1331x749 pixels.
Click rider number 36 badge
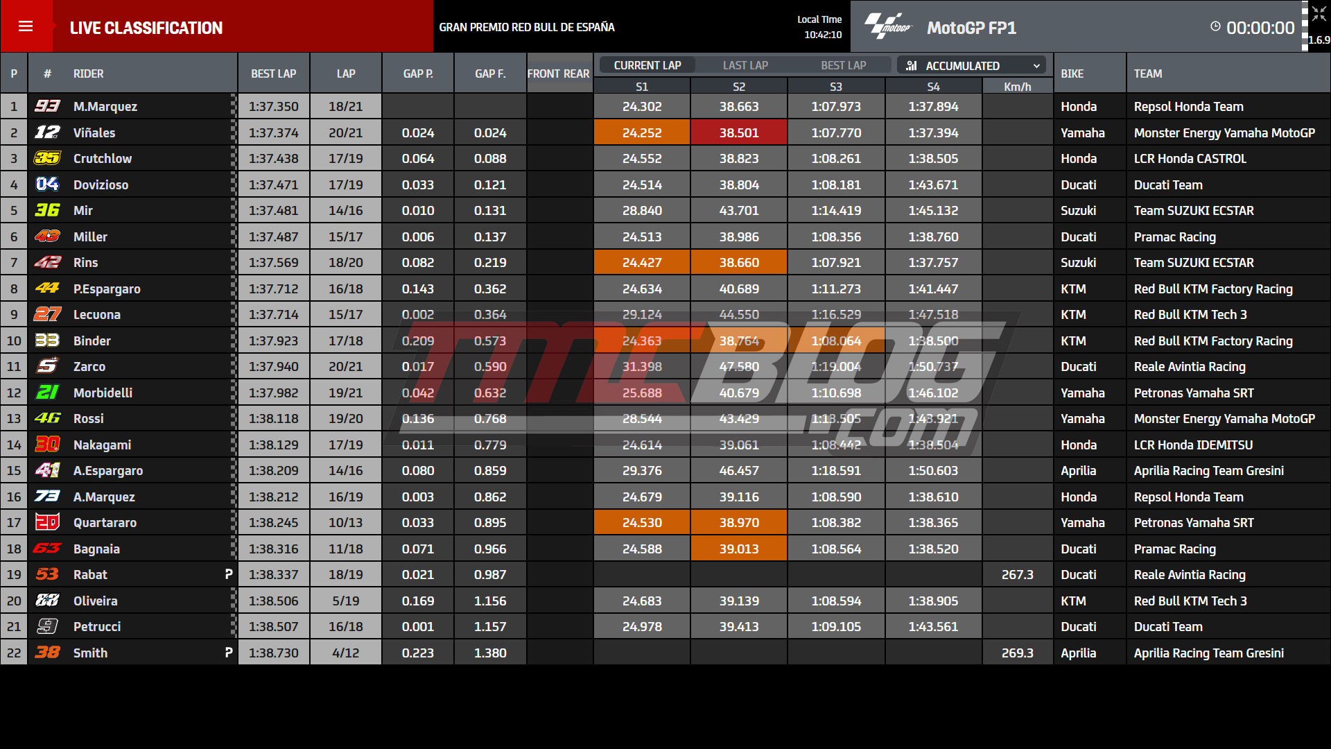point(47,210)
